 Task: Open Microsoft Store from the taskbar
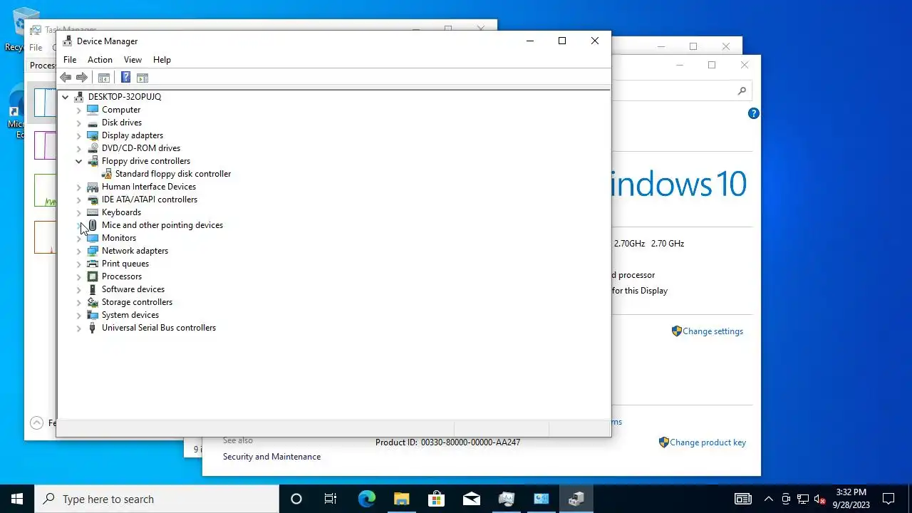436,499
